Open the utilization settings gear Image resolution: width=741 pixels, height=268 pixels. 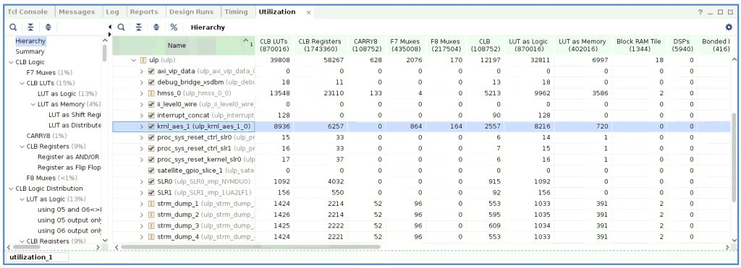pos(729,27)
